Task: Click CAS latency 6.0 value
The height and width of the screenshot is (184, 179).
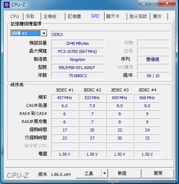Action: (64, 106)
